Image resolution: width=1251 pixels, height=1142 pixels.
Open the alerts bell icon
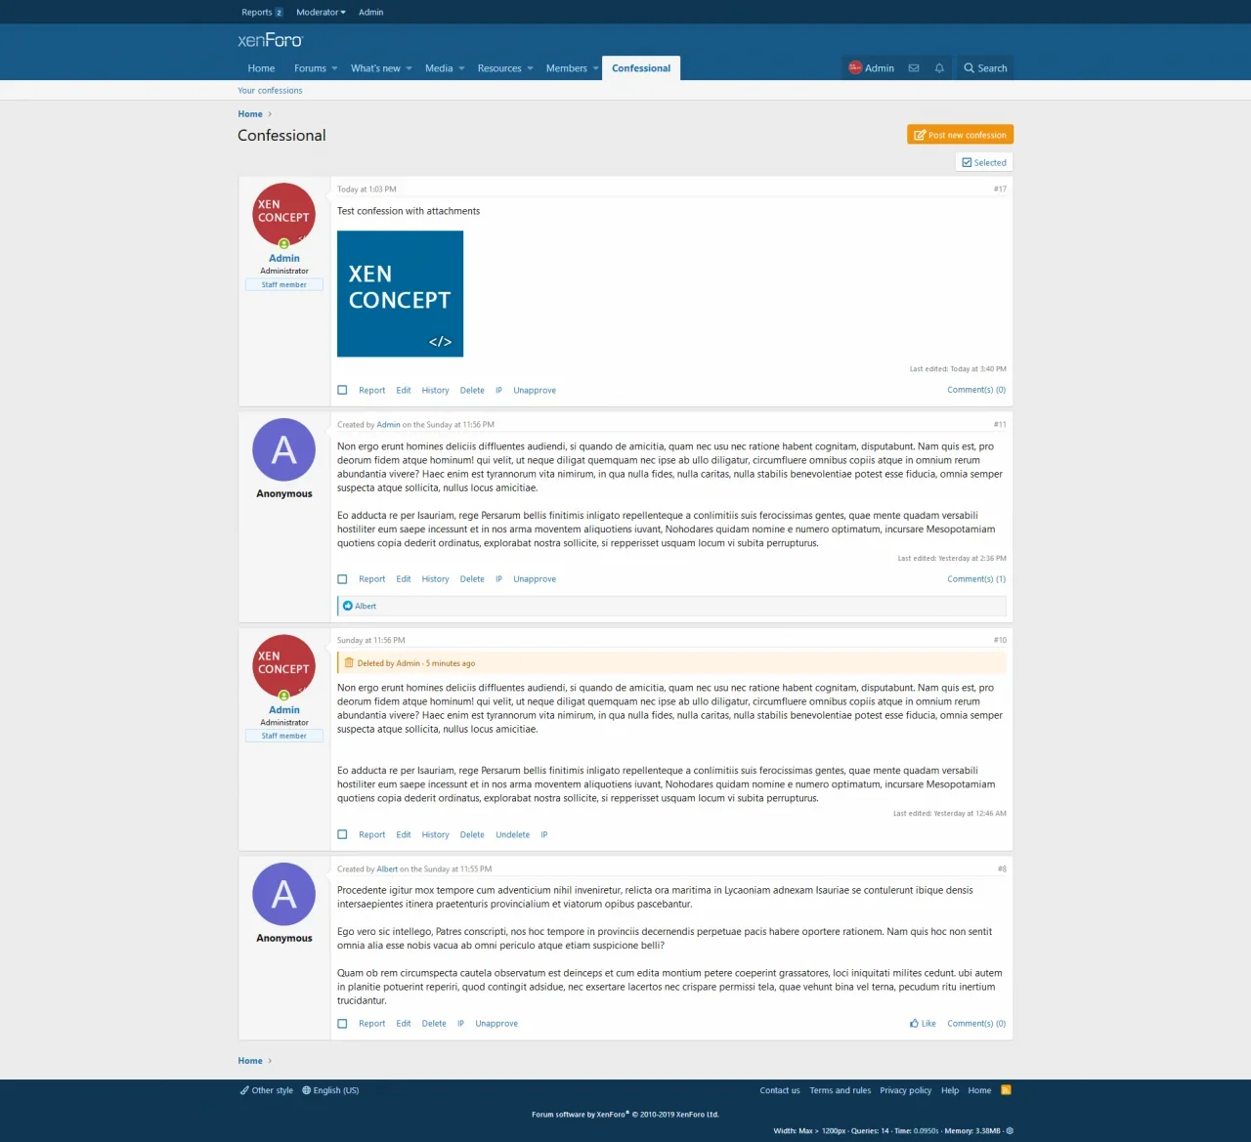click(x=939, y=68)
